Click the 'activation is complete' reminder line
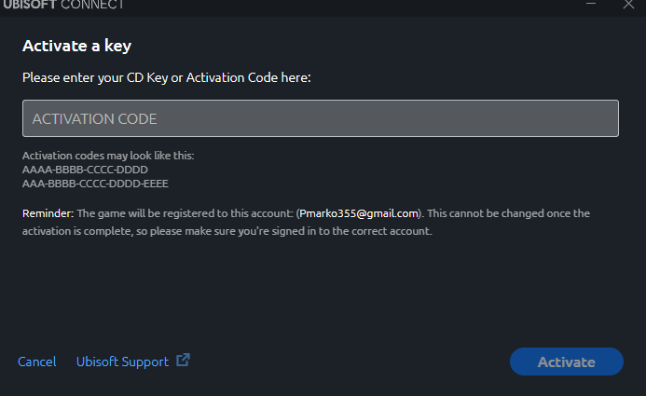Screen dimensions: 646x396 [227, 231]
